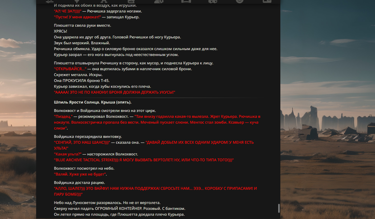Click sentence "Войдишка достала рацию."
The width and height of the screenshot is (375, 219).
pyautogui.click(x=79, y=183)
